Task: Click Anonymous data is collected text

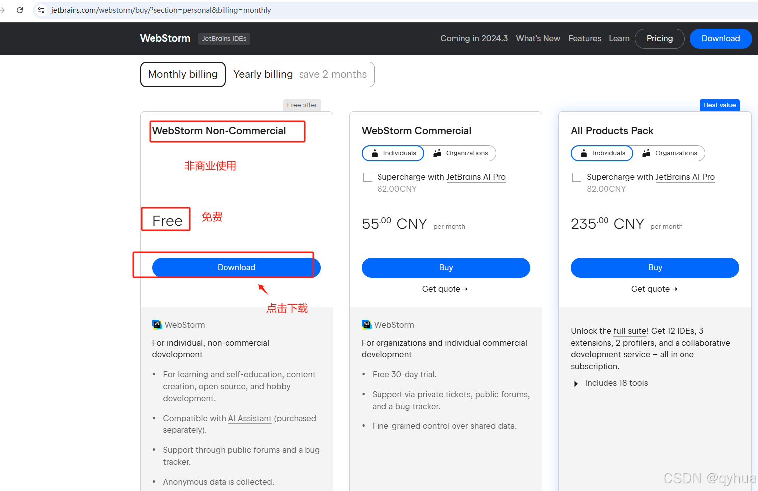Action: tap(219, 482)
